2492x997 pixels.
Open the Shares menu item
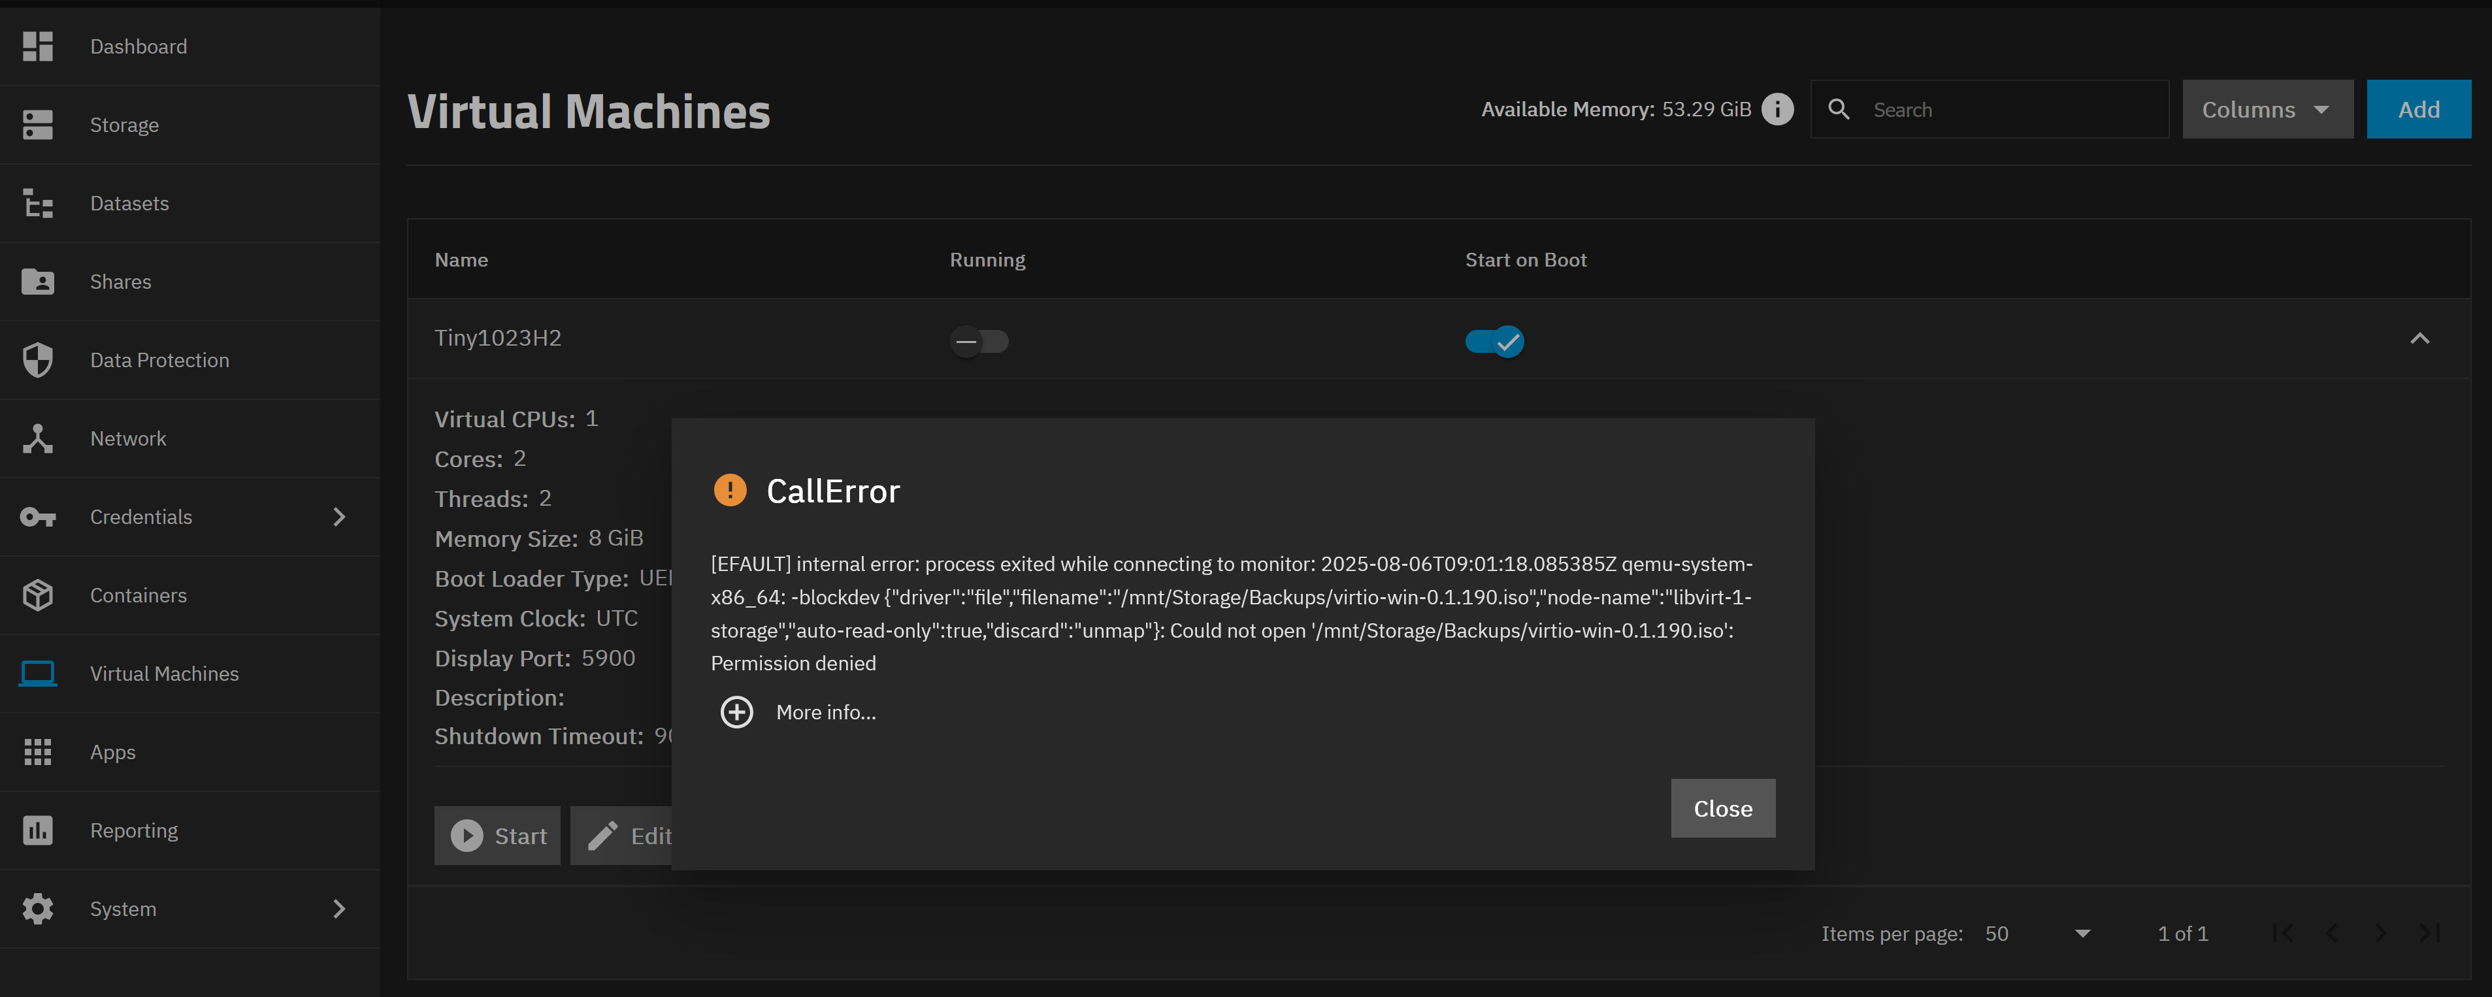[121, 282]
